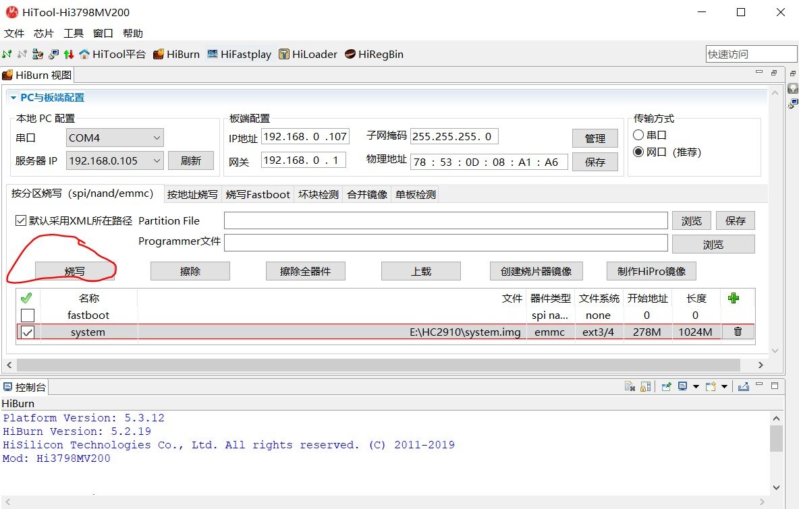Click the 擦除全器件 button
Image resolution: width=799 pixels, height=509 pixels.
click(305, 271)
